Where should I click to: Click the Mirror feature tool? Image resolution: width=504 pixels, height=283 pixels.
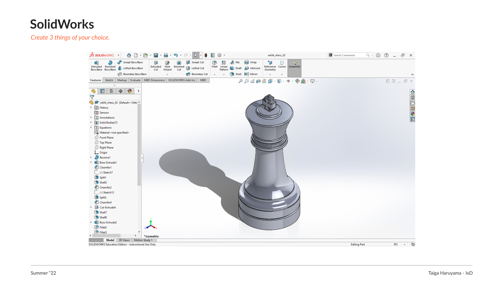click(x=251, y=74)
